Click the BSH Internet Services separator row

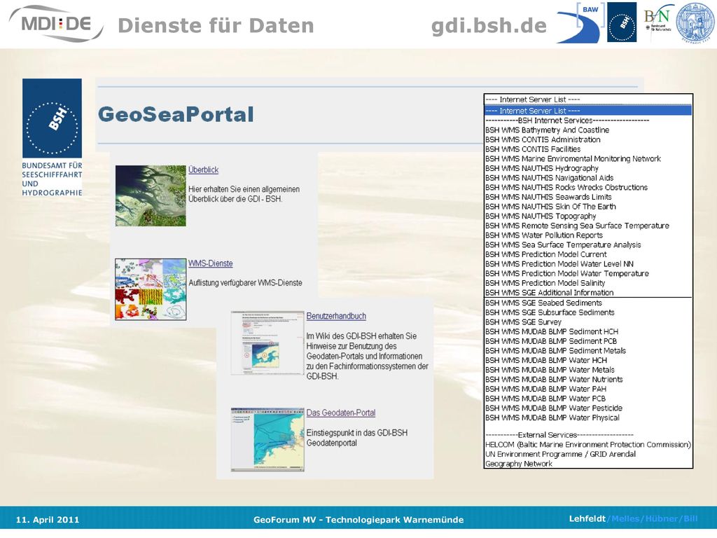coord(588,120)
